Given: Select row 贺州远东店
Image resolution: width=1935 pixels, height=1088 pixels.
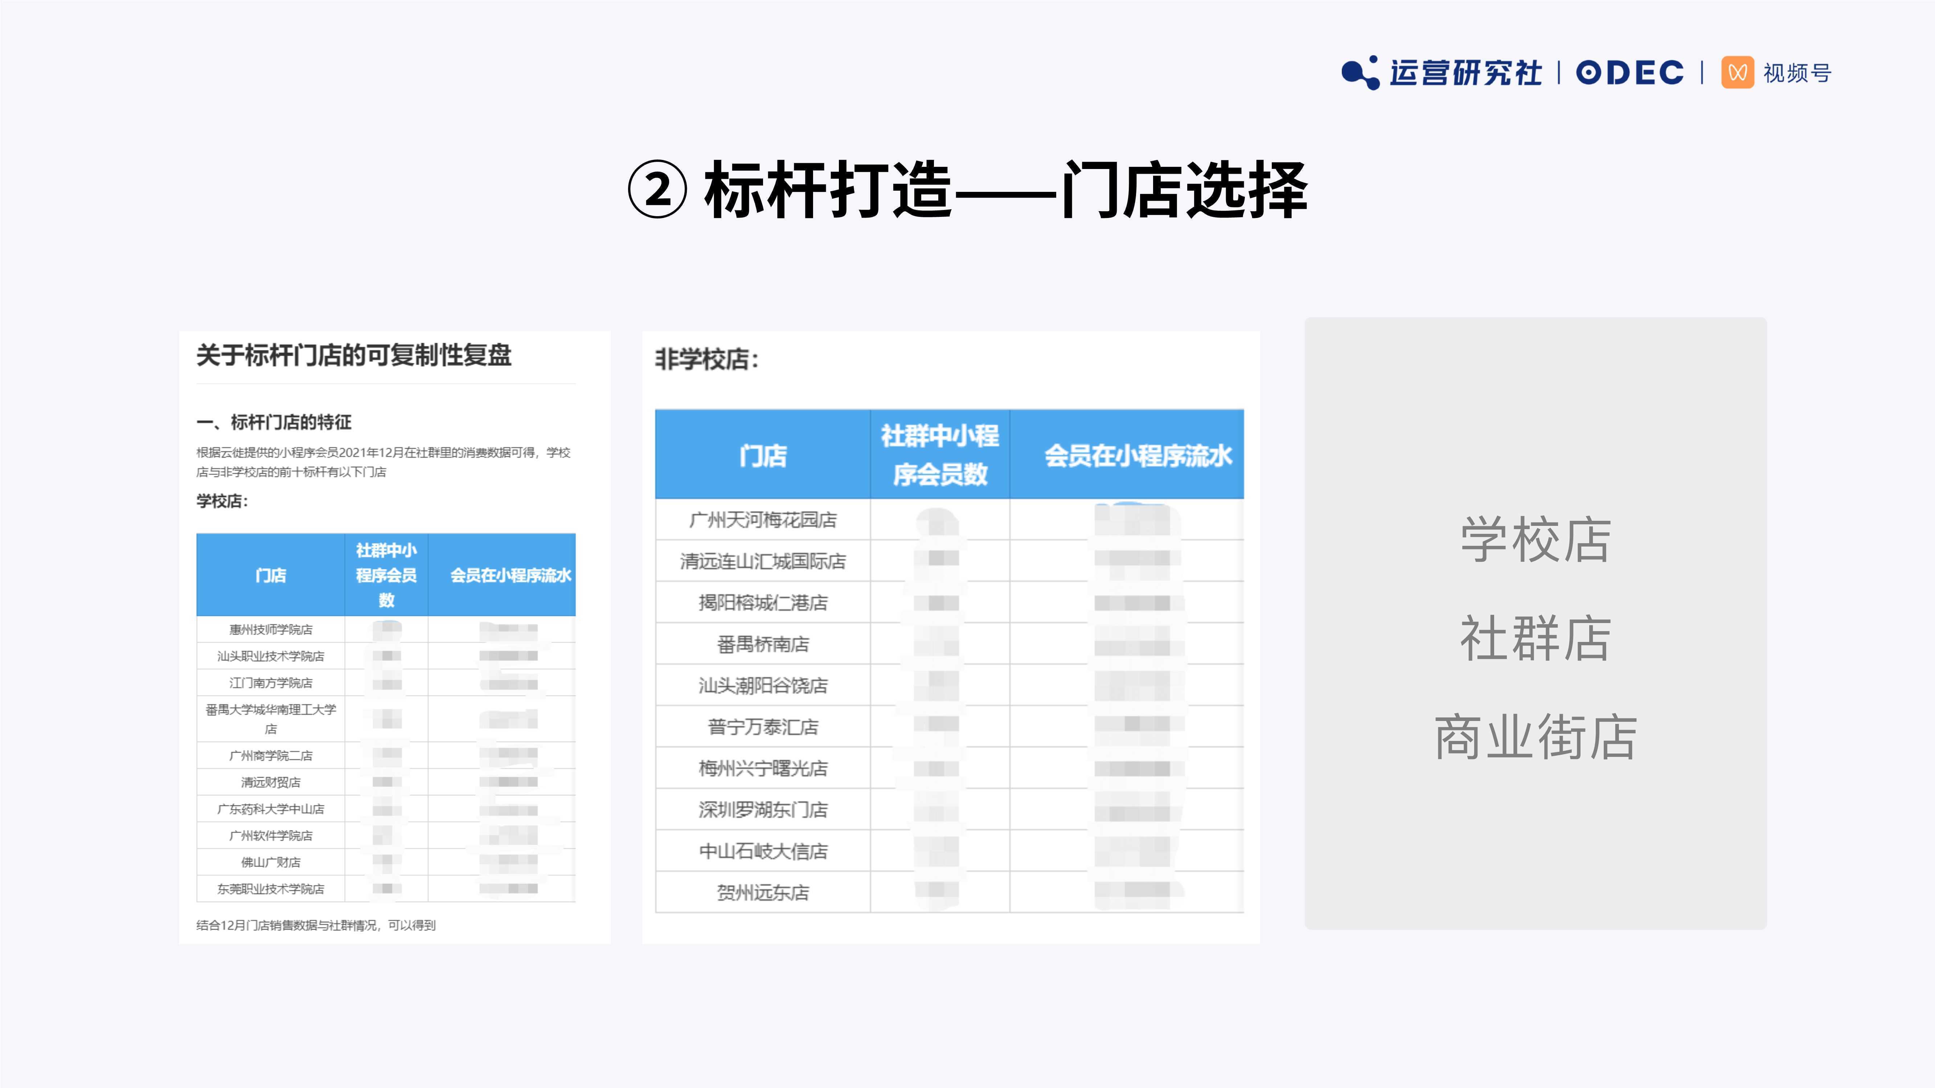Looking at the screenshot, I should pyautogui.click(x=950, y=892).
